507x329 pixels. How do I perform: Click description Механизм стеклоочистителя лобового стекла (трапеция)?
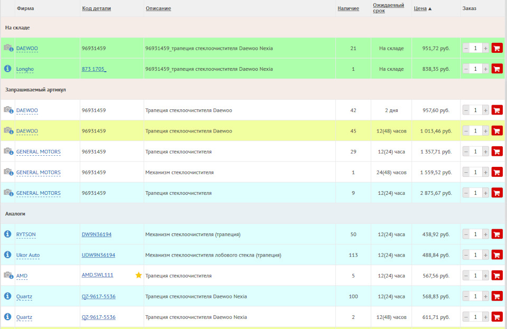213,255
